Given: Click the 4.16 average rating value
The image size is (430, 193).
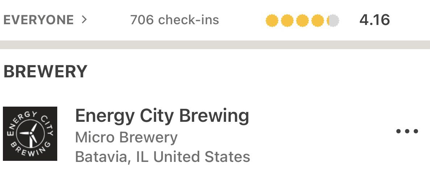Looking at the screenshot, I should [374, 20].
